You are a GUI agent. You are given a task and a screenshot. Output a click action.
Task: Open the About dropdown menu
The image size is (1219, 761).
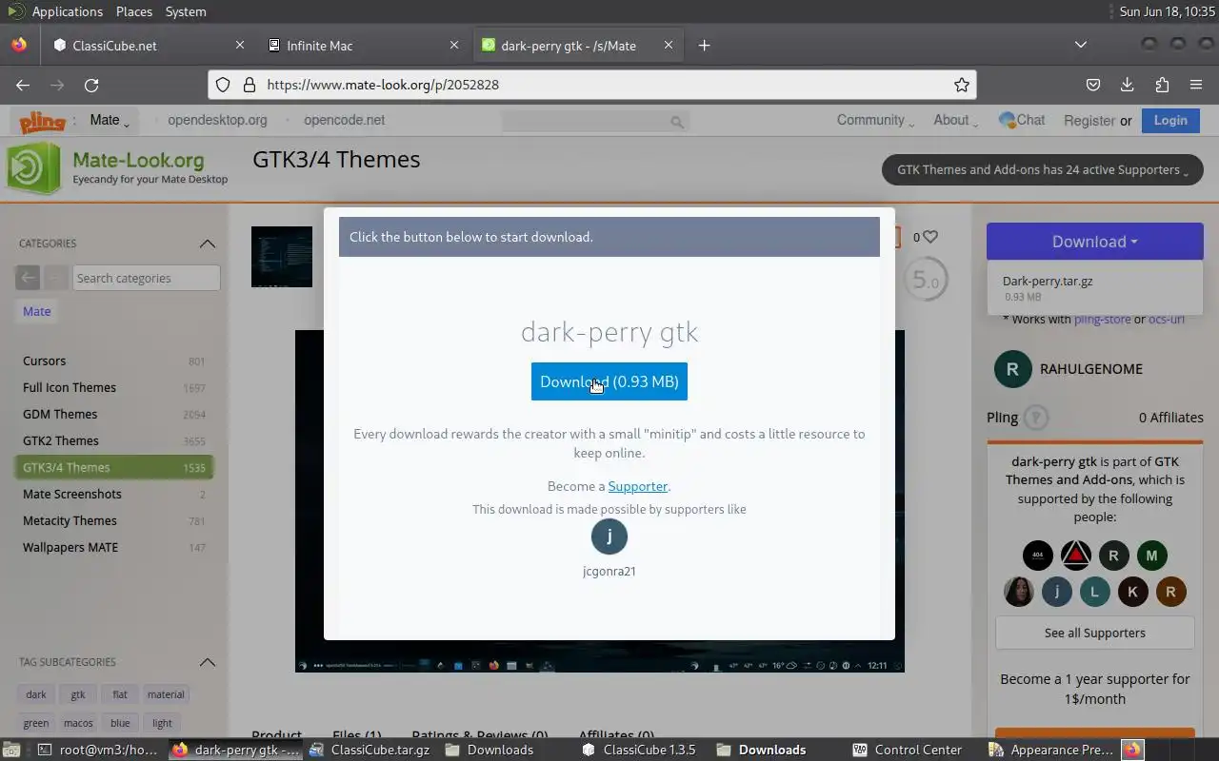click(x=956, y=120)
